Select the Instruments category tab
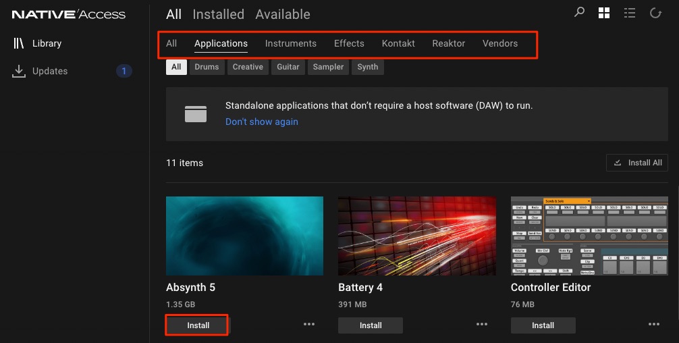The image size is (679, 343). (x=291, y=43)
